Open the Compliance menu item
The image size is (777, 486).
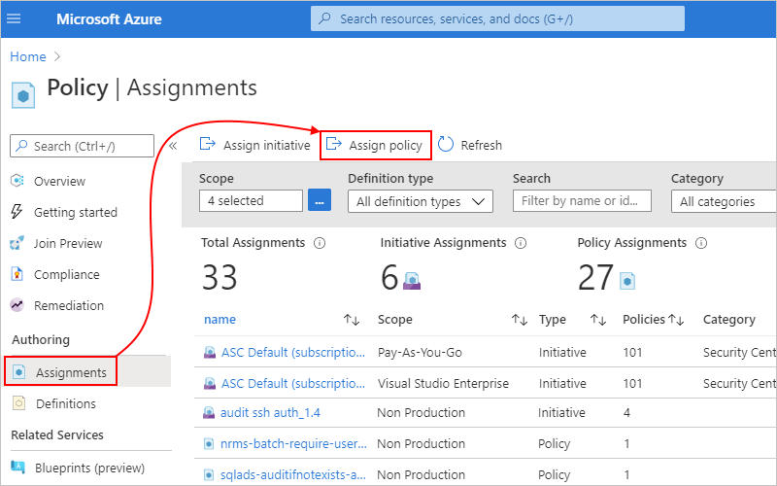point(66,274)
